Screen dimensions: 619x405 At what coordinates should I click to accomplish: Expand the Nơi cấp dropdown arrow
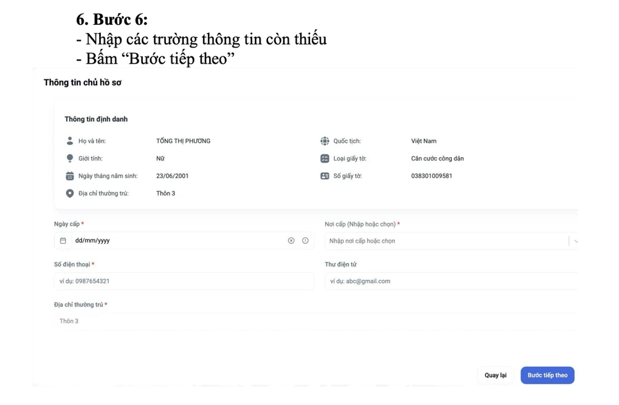(575, 241)
